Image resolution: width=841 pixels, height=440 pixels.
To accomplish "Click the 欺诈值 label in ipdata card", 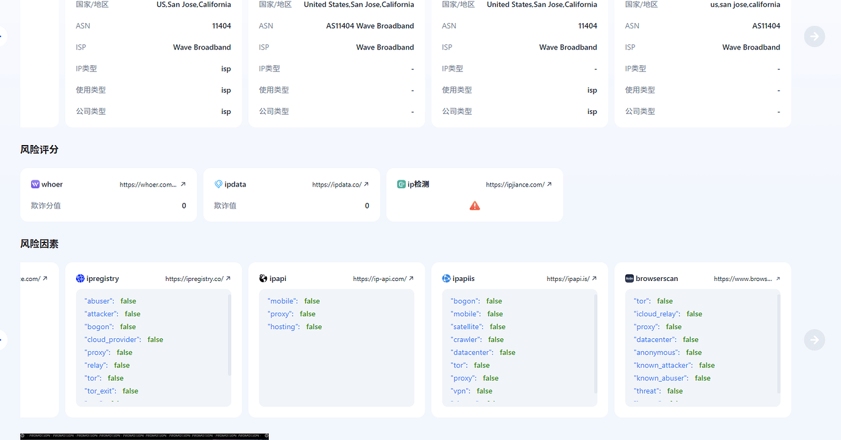I will point(225,206).
